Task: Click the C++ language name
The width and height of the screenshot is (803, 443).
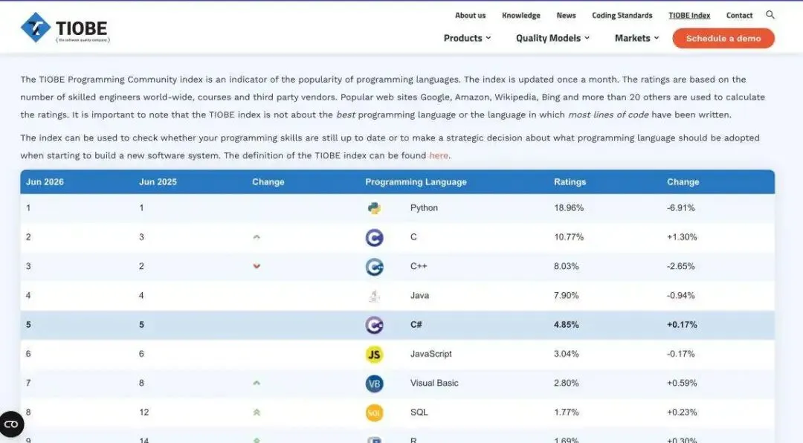Action: 419,266
